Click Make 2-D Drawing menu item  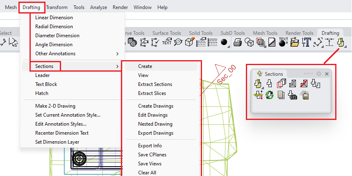(x=55, y=106)
